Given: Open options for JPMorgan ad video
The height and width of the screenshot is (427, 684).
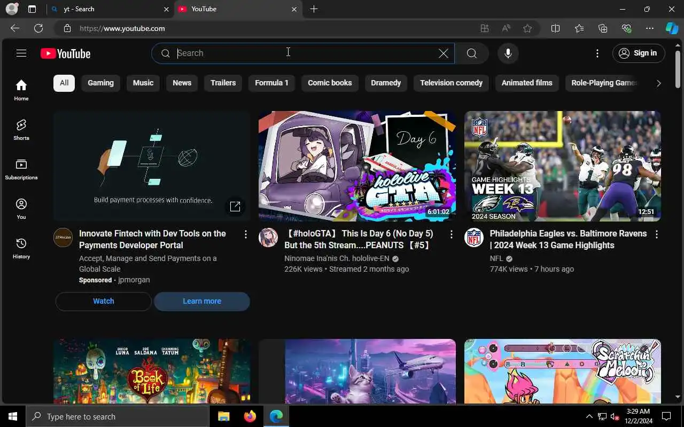Looking at the screenshot, I should (x=246, y=234).
